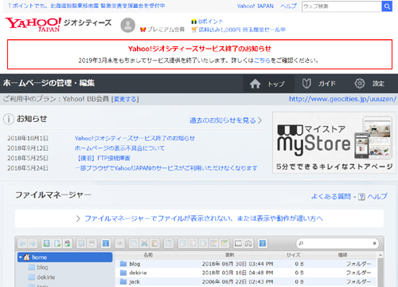Select the blog folder row in file list
This screenshot has height=287, width=398.
coord(245,264)
